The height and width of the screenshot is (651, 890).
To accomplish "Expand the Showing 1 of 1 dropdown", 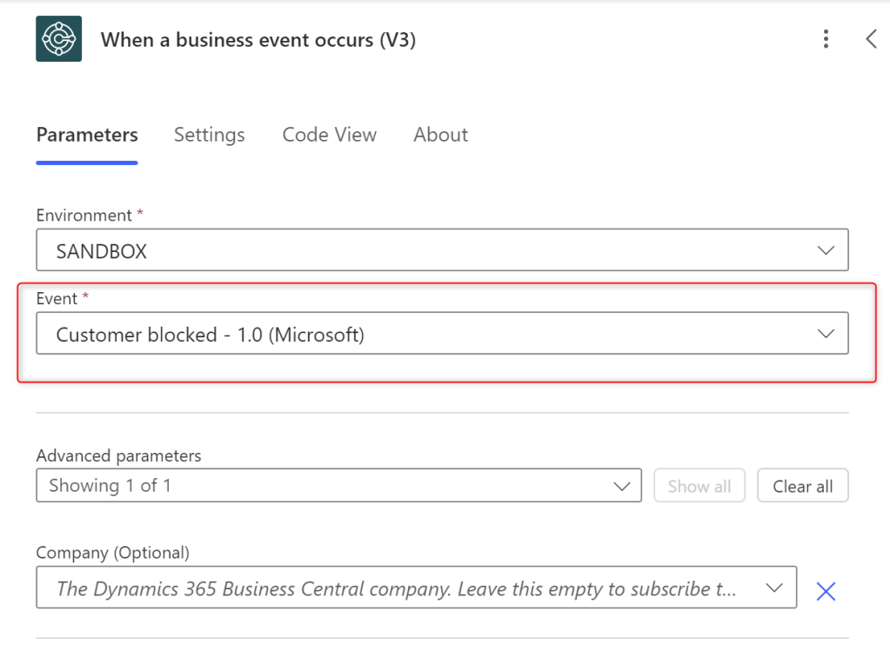I will pyautogui.click(x=331, y=486).
